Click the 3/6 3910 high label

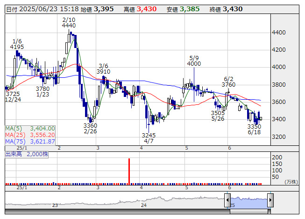103,68
